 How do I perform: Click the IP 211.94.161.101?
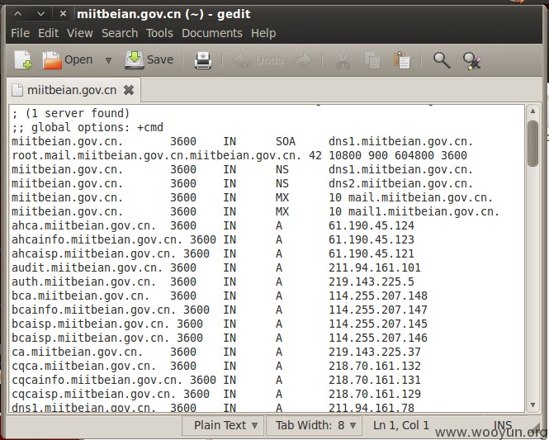[x=375, y=267]
